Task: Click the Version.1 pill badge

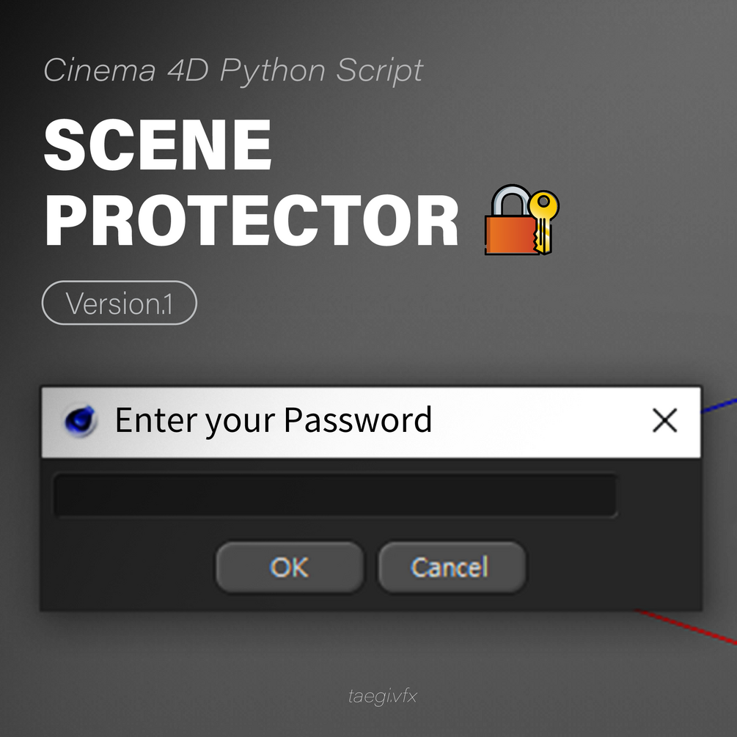Action: [120, 303]
